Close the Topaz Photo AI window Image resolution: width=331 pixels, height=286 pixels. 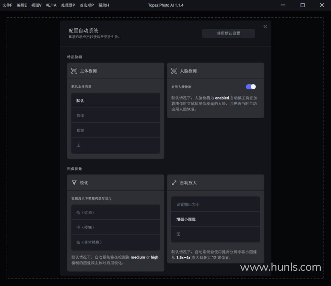coord(322,5)
